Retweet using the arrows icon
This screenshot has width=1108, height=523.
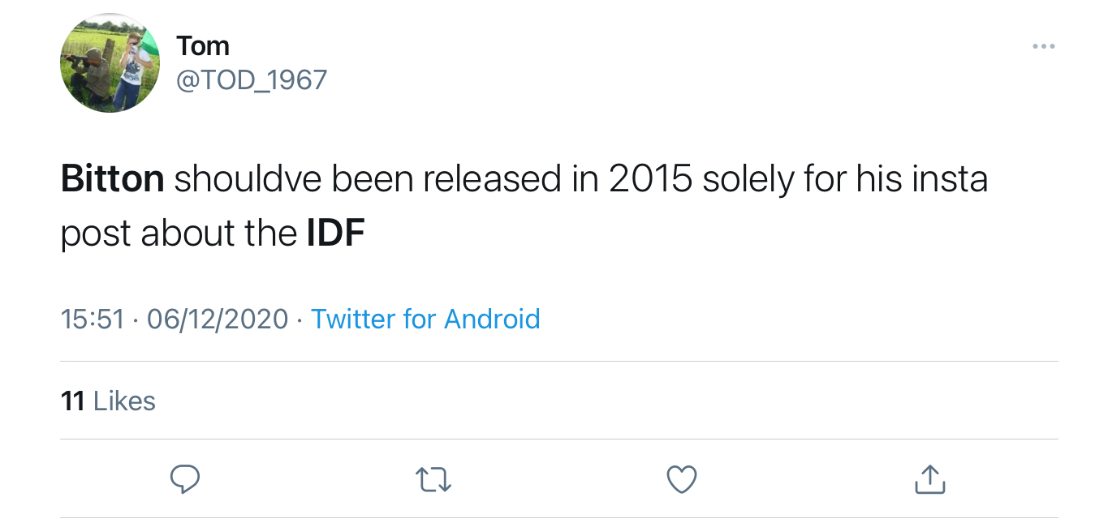point(433,481)
